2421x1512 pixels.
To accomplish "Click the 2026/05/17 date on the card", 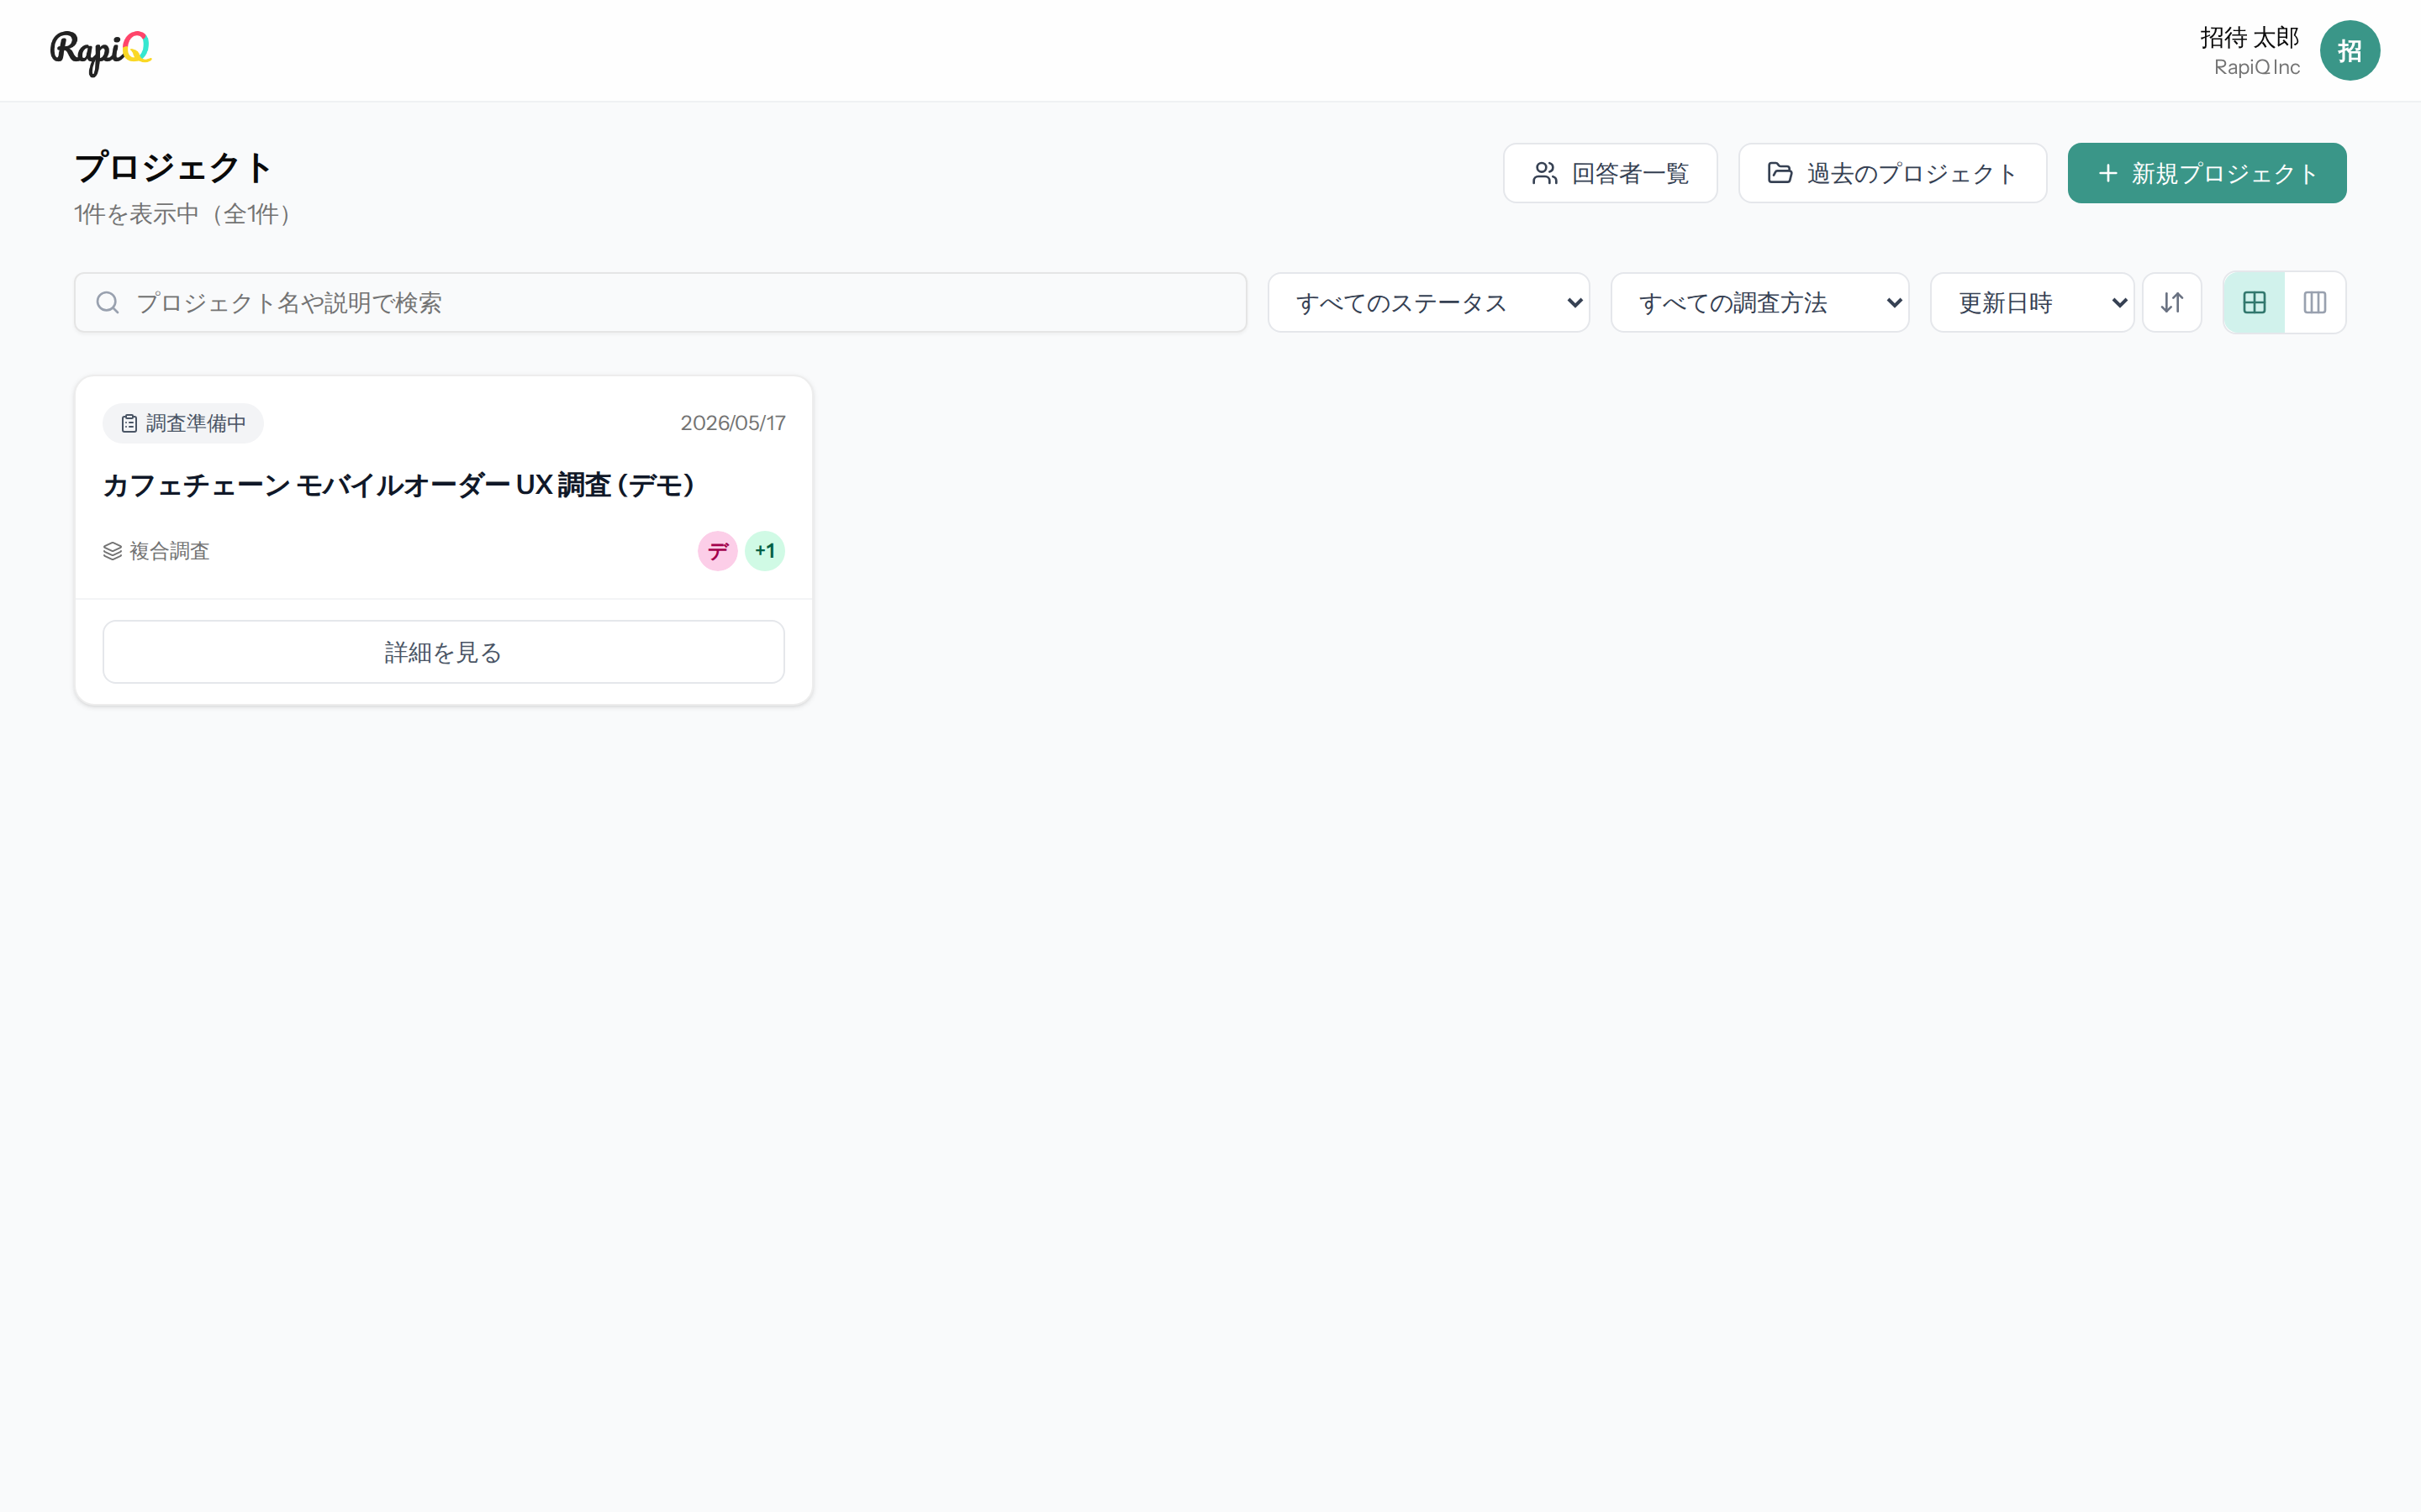I will click(x=732, y=423).
